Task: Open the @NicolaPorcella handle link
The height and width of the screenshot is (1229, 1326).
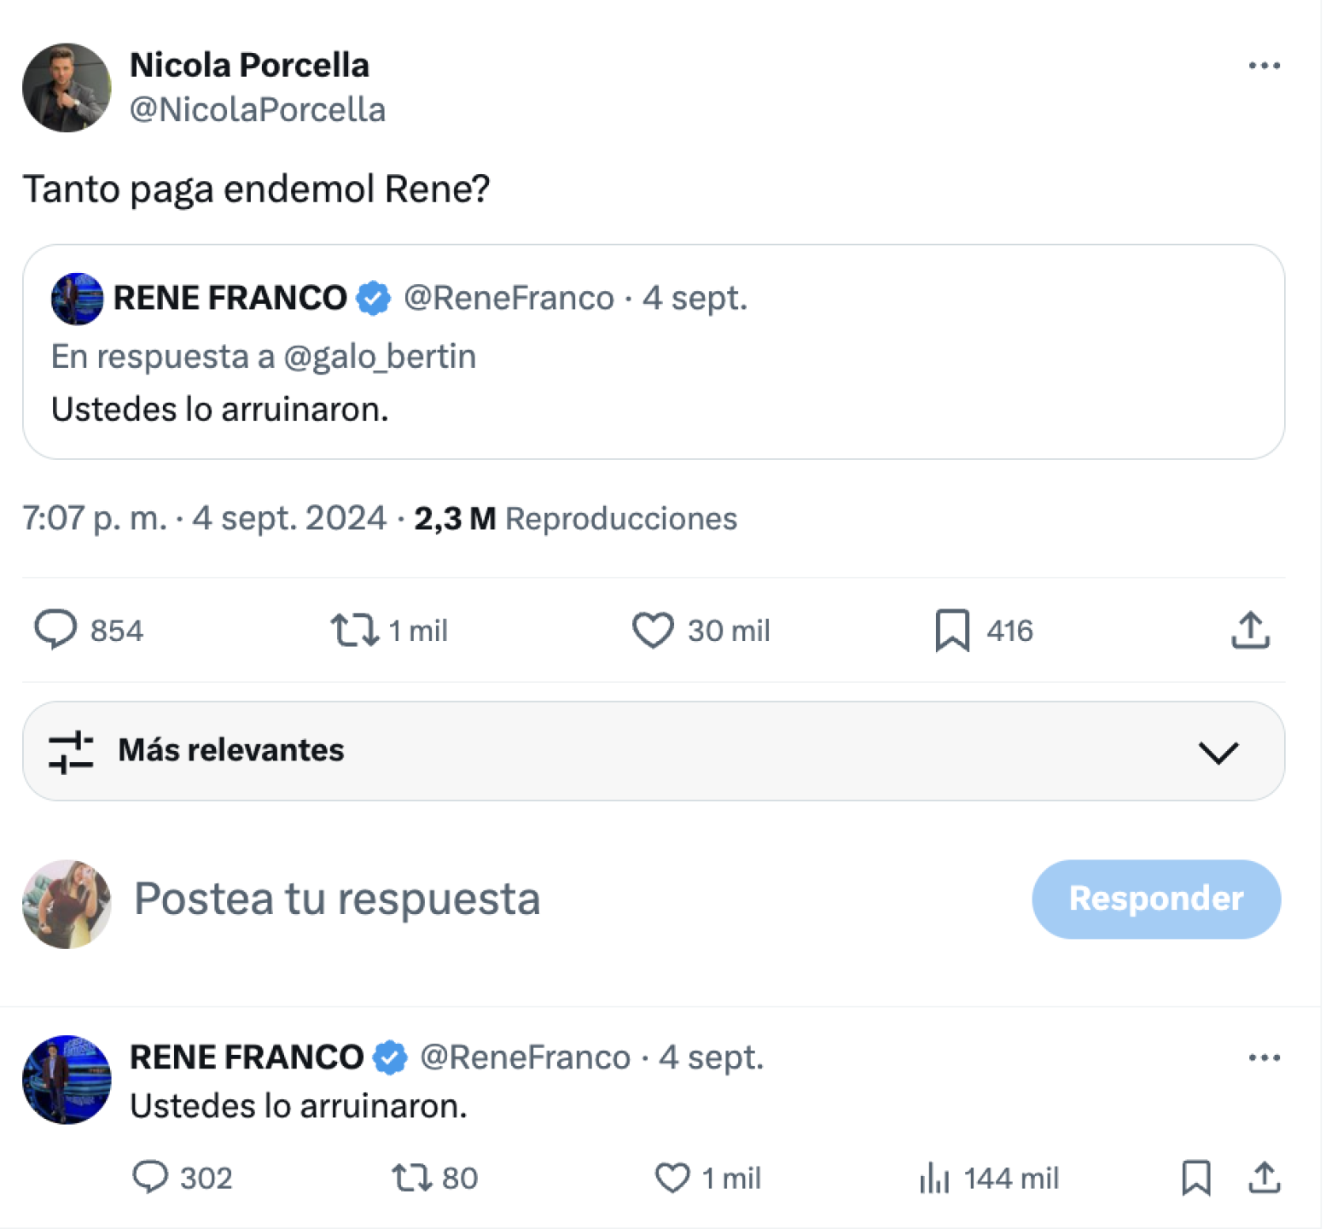Action: coord(258,109)
